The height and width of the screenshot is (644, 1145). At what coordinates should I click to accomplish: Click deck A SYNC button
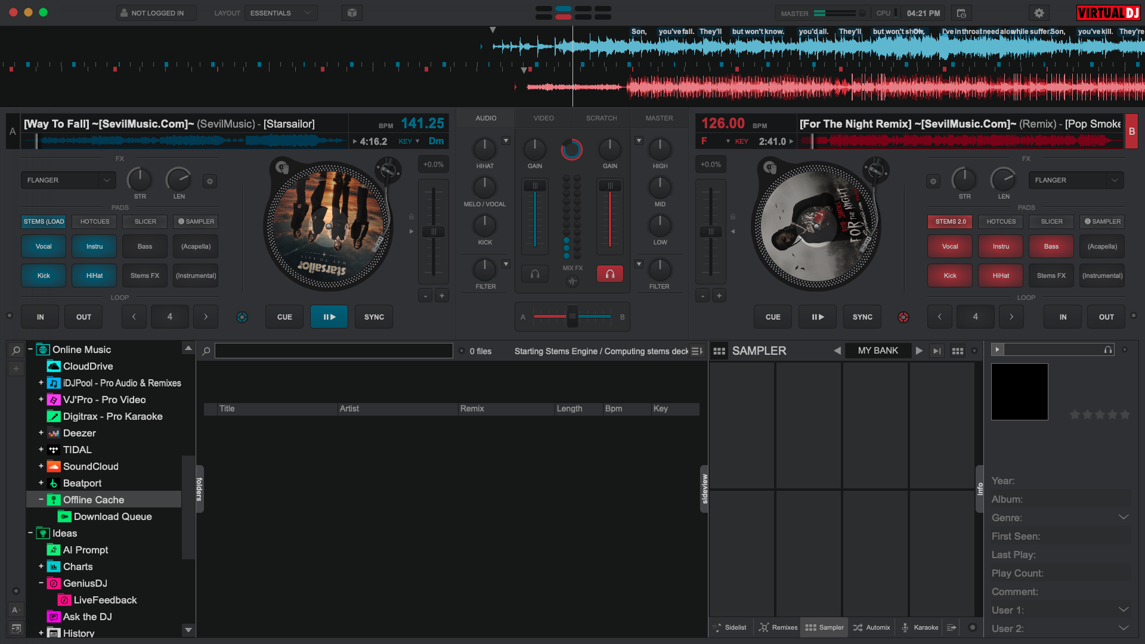pyautogui.click(x=374, y=317)
